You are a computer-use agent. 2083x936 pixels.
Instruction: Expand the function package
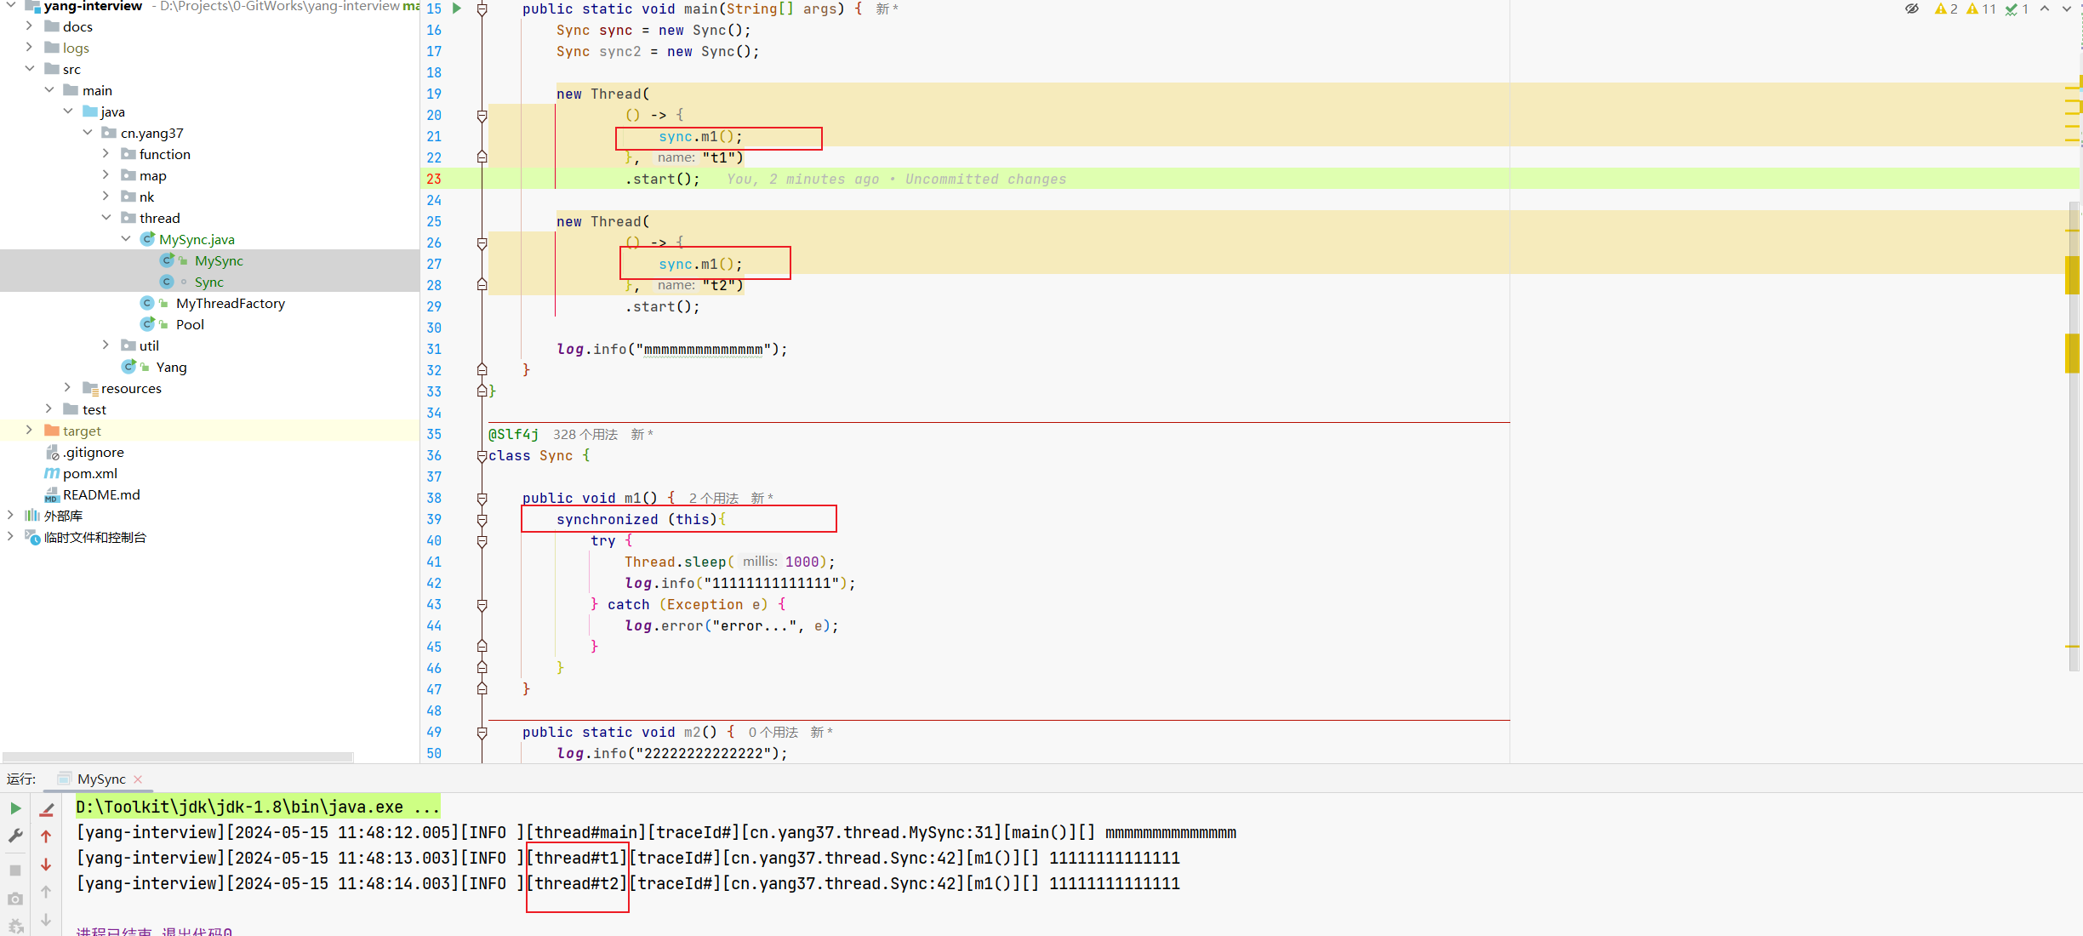(x=106, y=154)
